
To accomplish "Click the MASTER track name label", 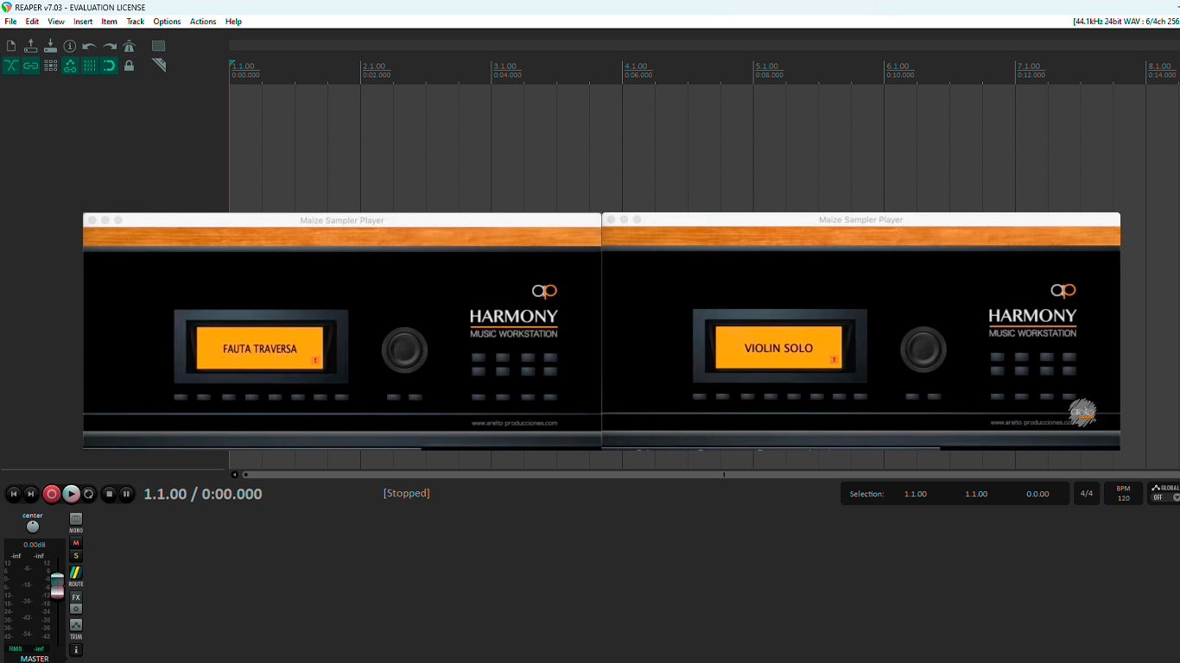I will coord(35,659).
